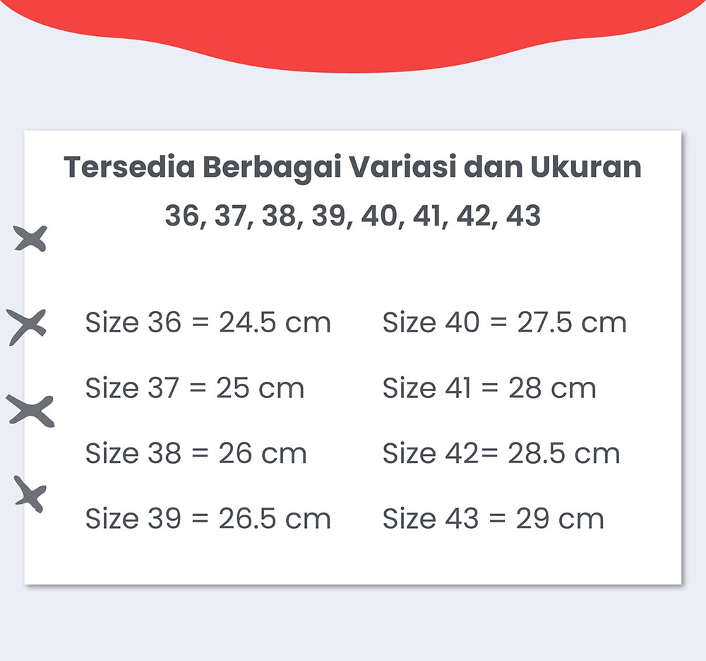Screen dimensions: 706x661
Task: Click the X mark beside Size 36
Action: 27,327
